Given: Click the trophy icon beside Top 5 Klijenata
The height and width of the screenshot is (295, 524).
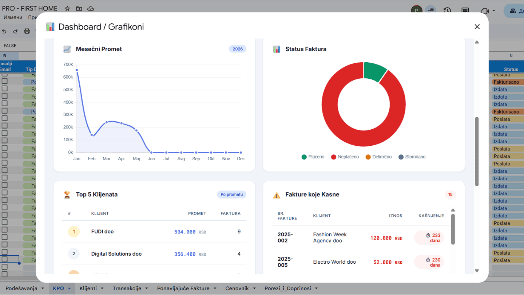Looking at the screenshot, I should (x=67, y=194).
